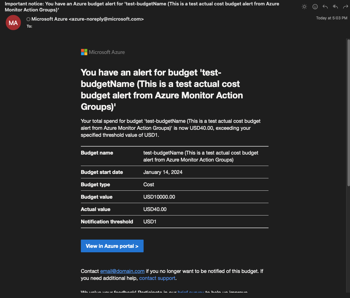Click the 'USD10000.00' budget value

coord(159,197)
